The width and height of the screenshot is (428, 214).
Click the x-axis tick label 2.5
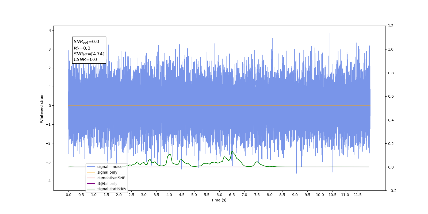click(131, 195)
